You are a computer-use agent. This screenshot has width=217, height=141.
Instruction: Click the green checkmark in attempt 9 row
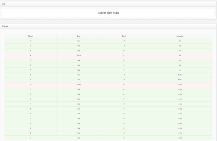click(124, 80)
